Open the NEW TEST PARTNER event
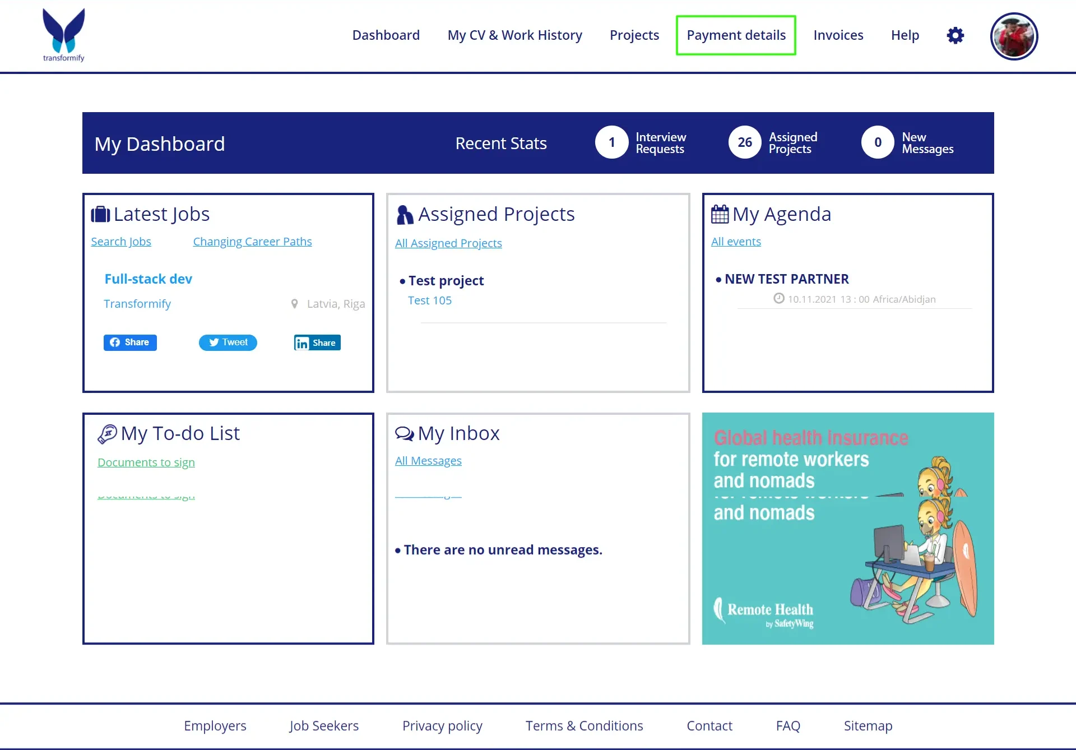 coord(787,279)
